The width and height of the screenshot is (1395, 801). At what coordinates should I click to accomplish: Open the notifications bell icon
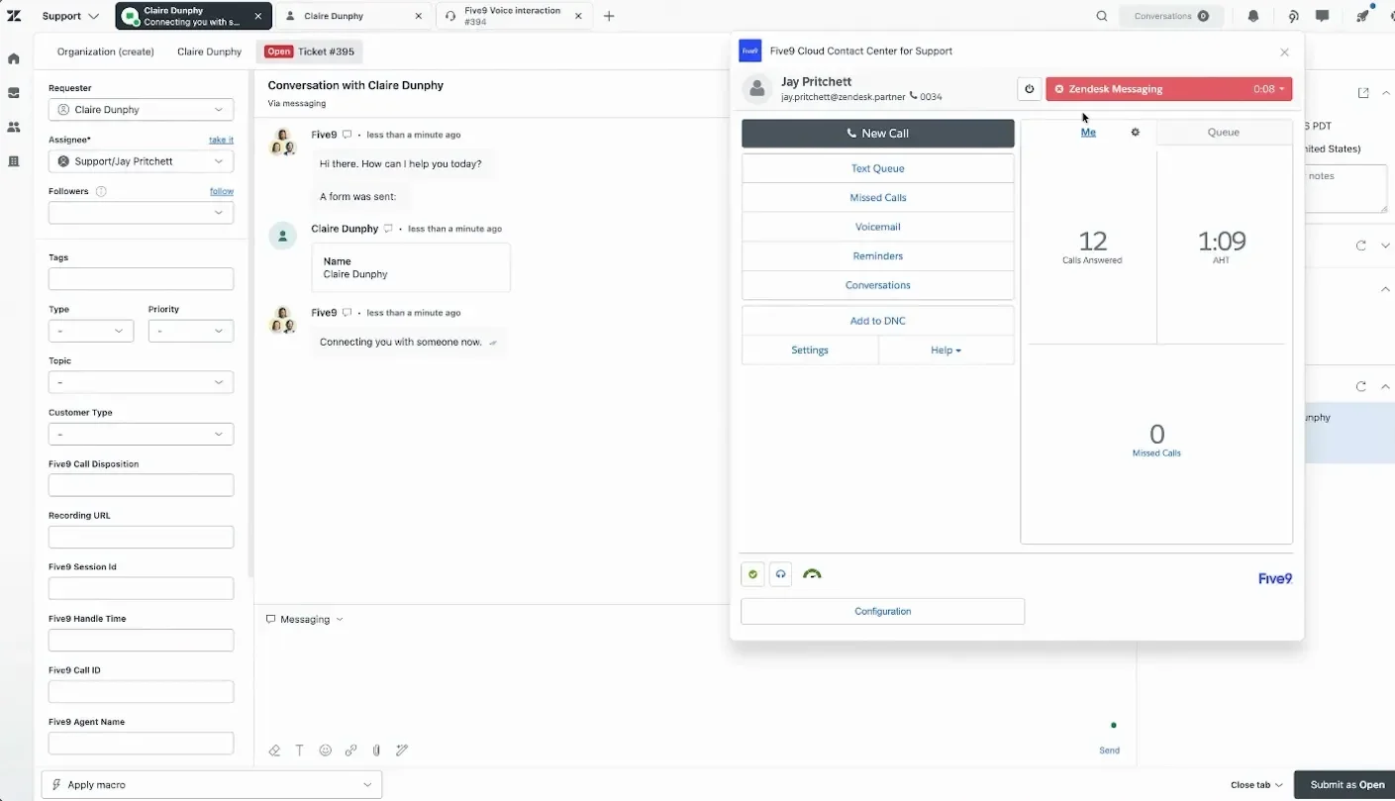click(x=1253, y=16)
